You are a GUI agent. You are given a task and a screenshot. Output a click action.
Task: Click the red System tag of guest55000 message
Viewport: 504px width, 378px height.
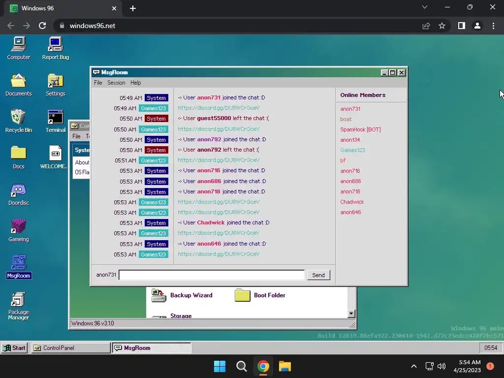tap(156, 119)
